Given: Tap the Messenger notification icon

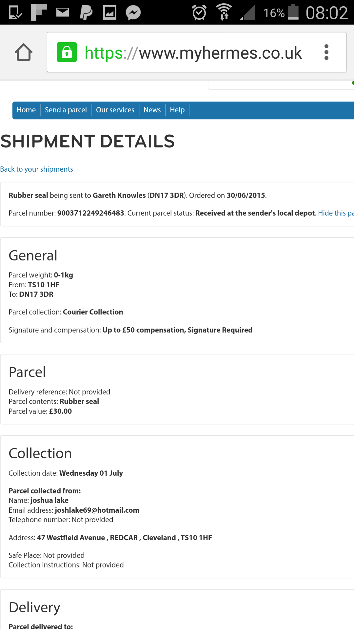Looking at the screenshot, I should point(133,13).
